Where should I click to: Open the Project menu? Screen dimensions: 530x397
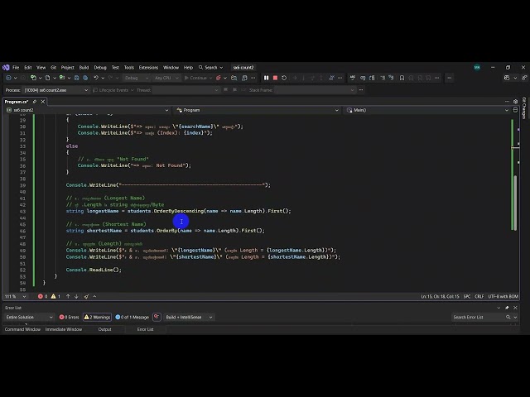pyautogui.click(x=68, y=68)
